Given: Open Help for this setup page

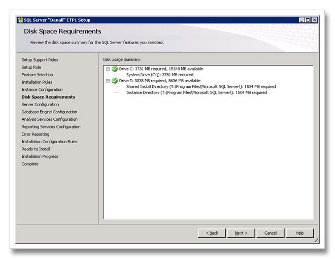Looking at the screenshot, I should click(x=300, y=233).
